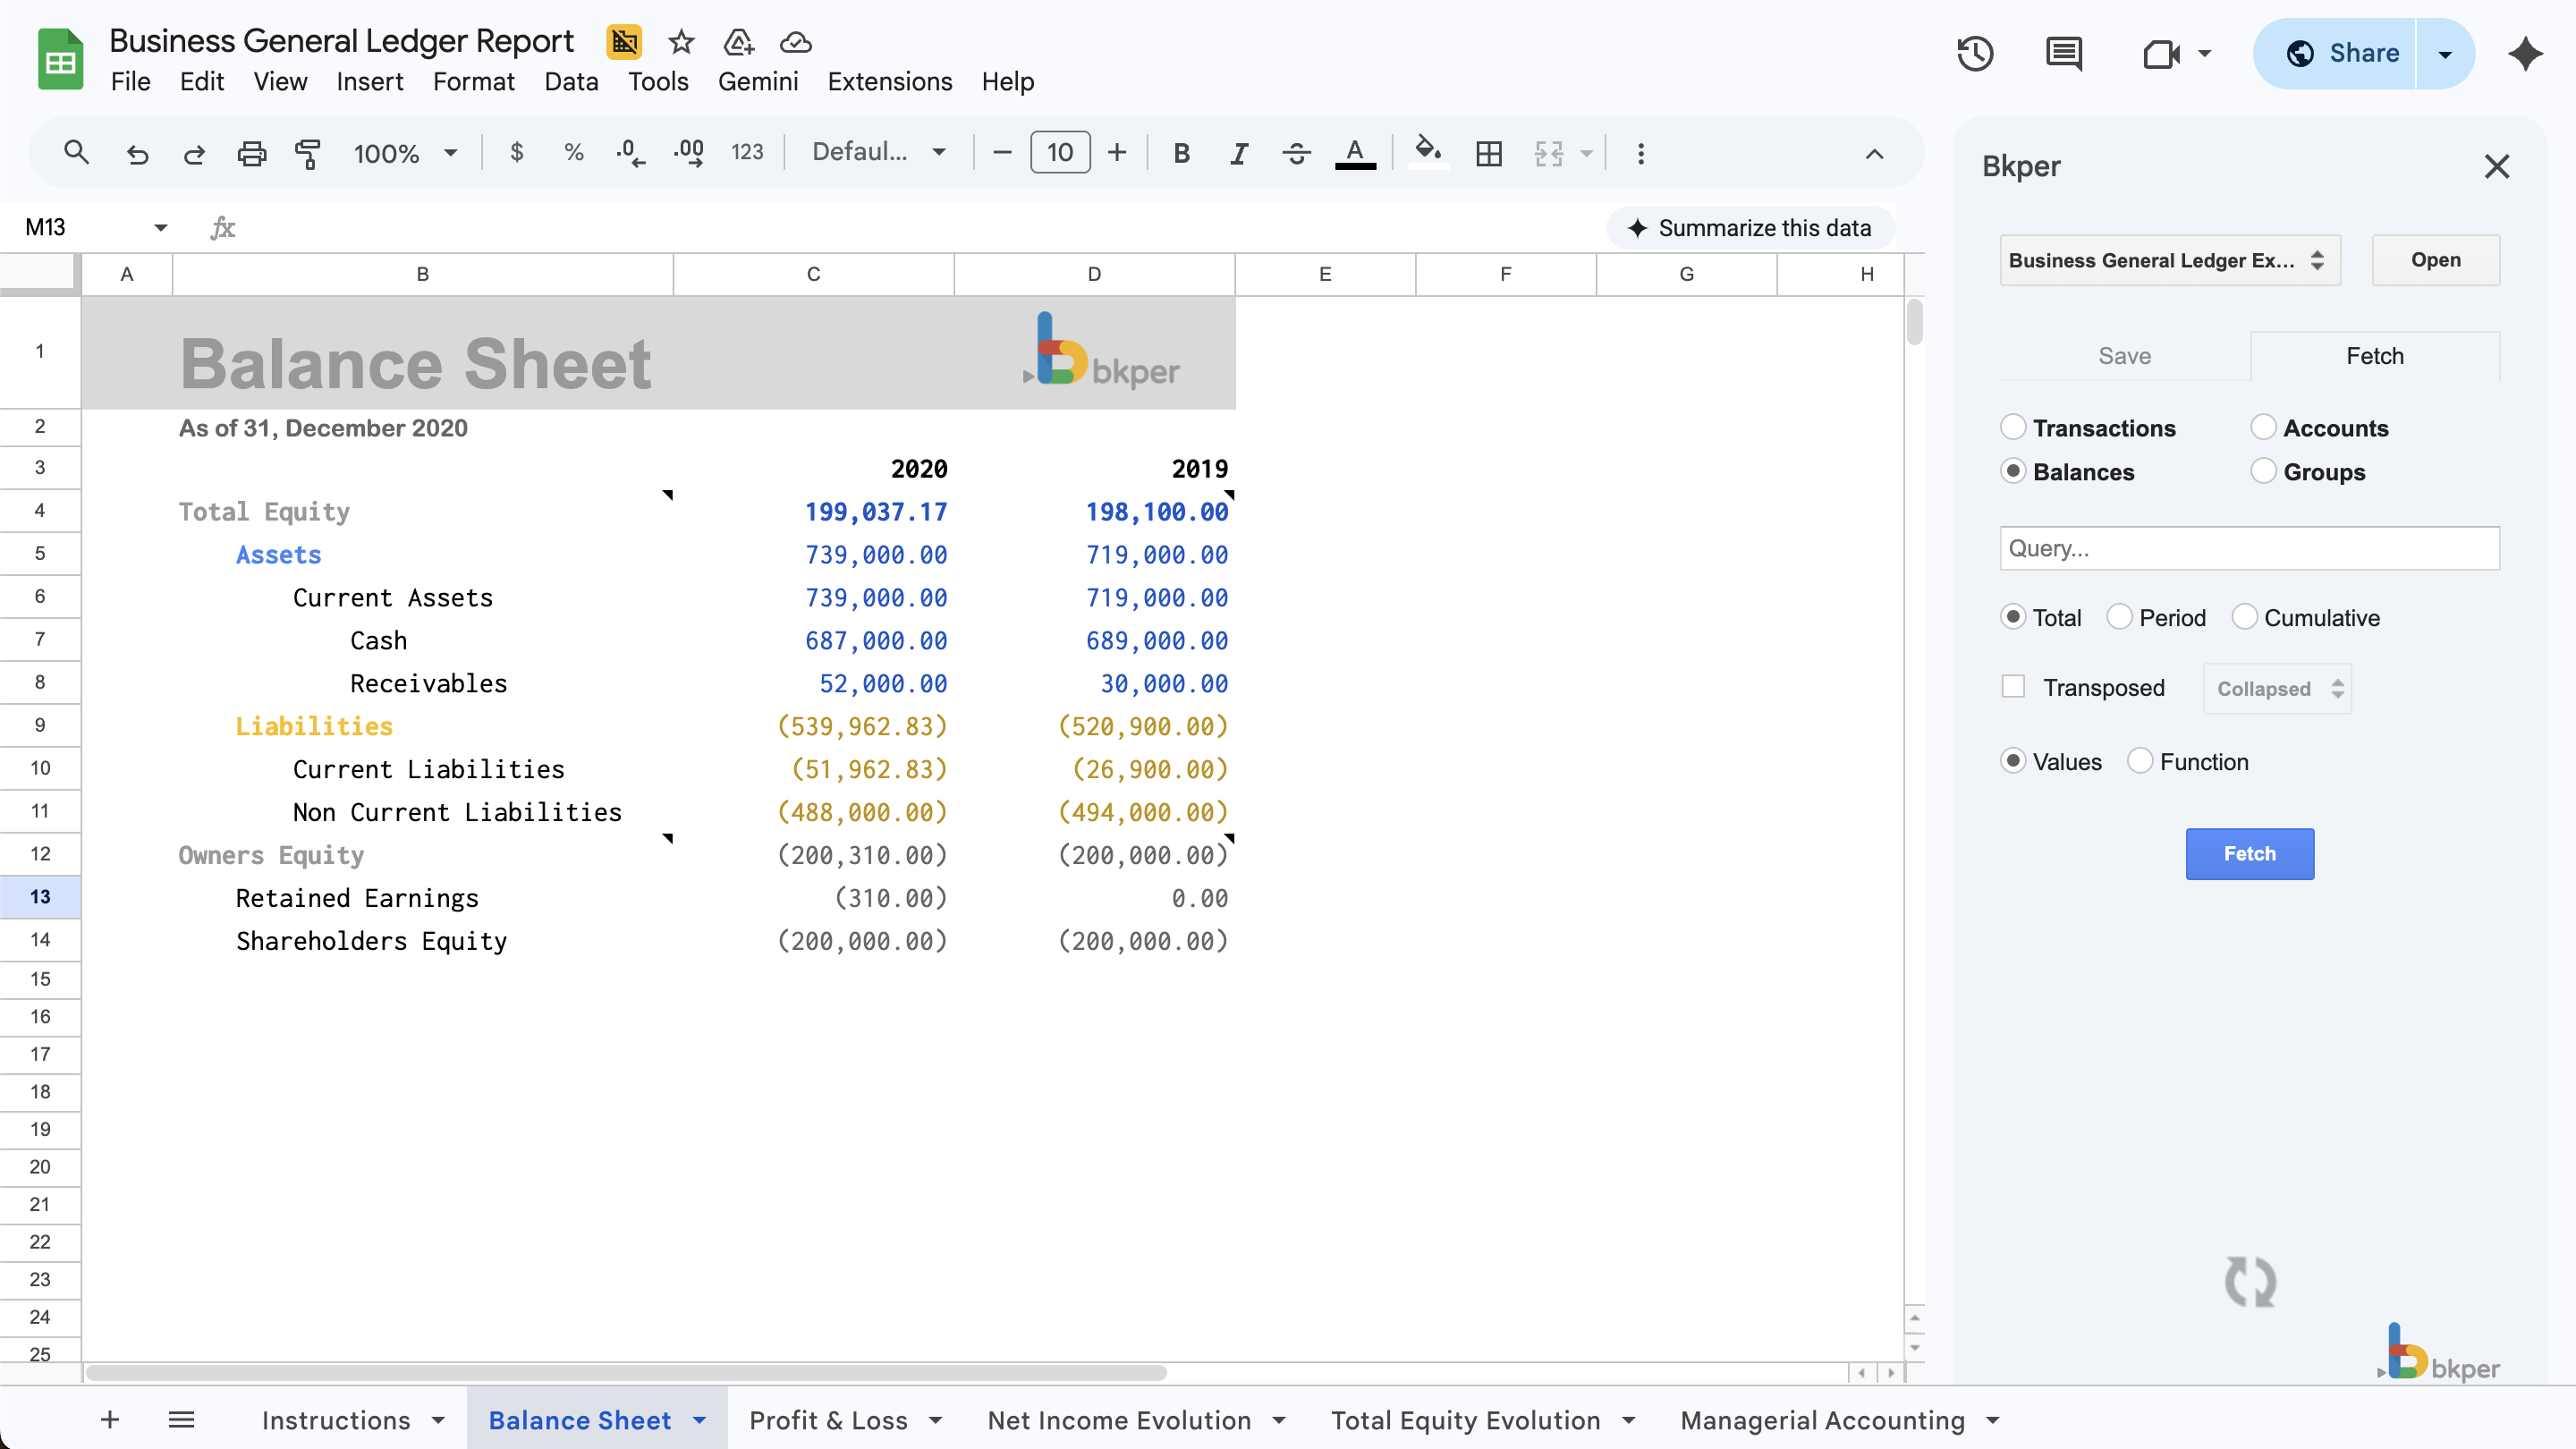
Task: Open the search menus magnifier icon
Action: [x=76, y=153]
